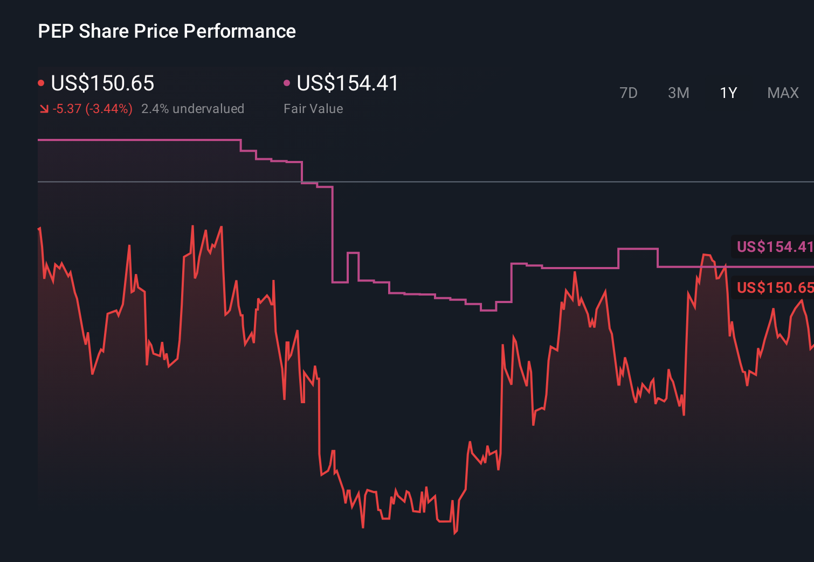Click the PEP Share Price Performance title

[167, 31]
